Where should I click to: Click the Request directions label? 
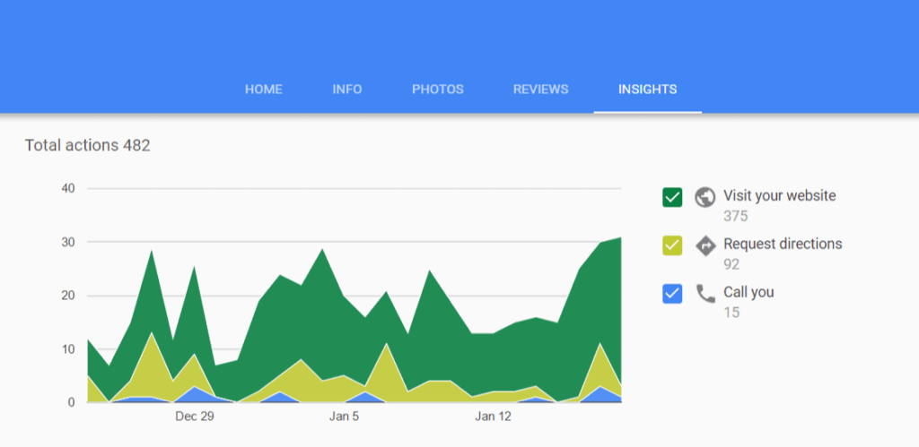[x=783, y=244]
